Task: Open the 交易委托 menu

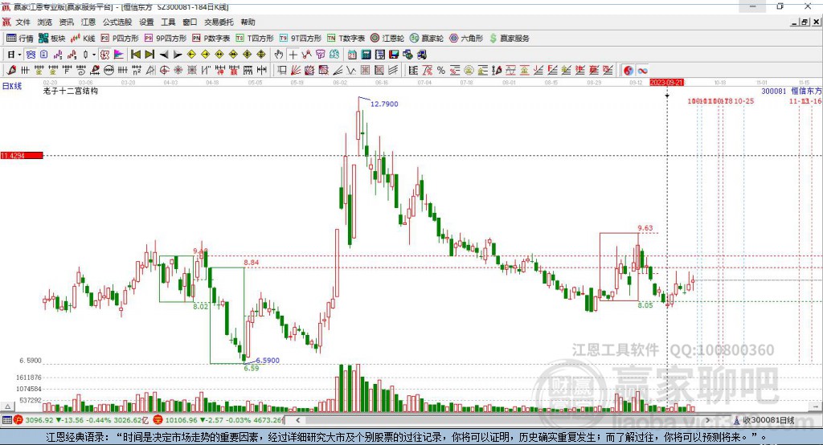Action: click(x=219, y=22)
